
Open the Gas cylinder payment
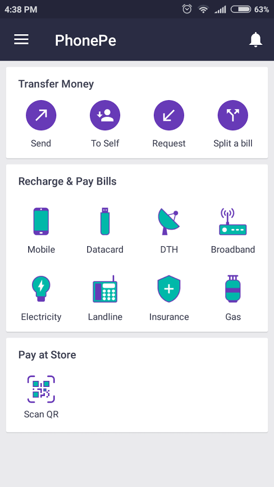[233, 289]
